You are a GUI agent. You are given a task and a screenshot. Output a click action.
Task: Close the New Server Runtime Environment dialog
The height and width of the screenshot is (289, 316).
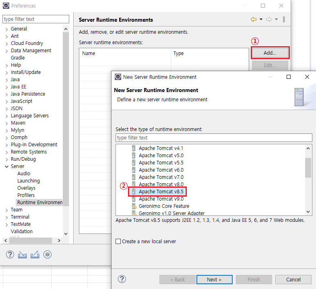307,77
